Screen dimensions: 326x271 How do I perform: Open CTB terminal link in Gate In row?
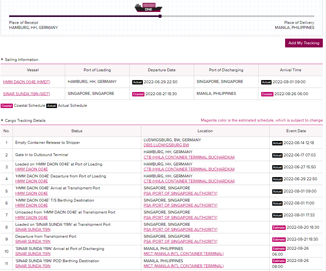tap(189, 157)
